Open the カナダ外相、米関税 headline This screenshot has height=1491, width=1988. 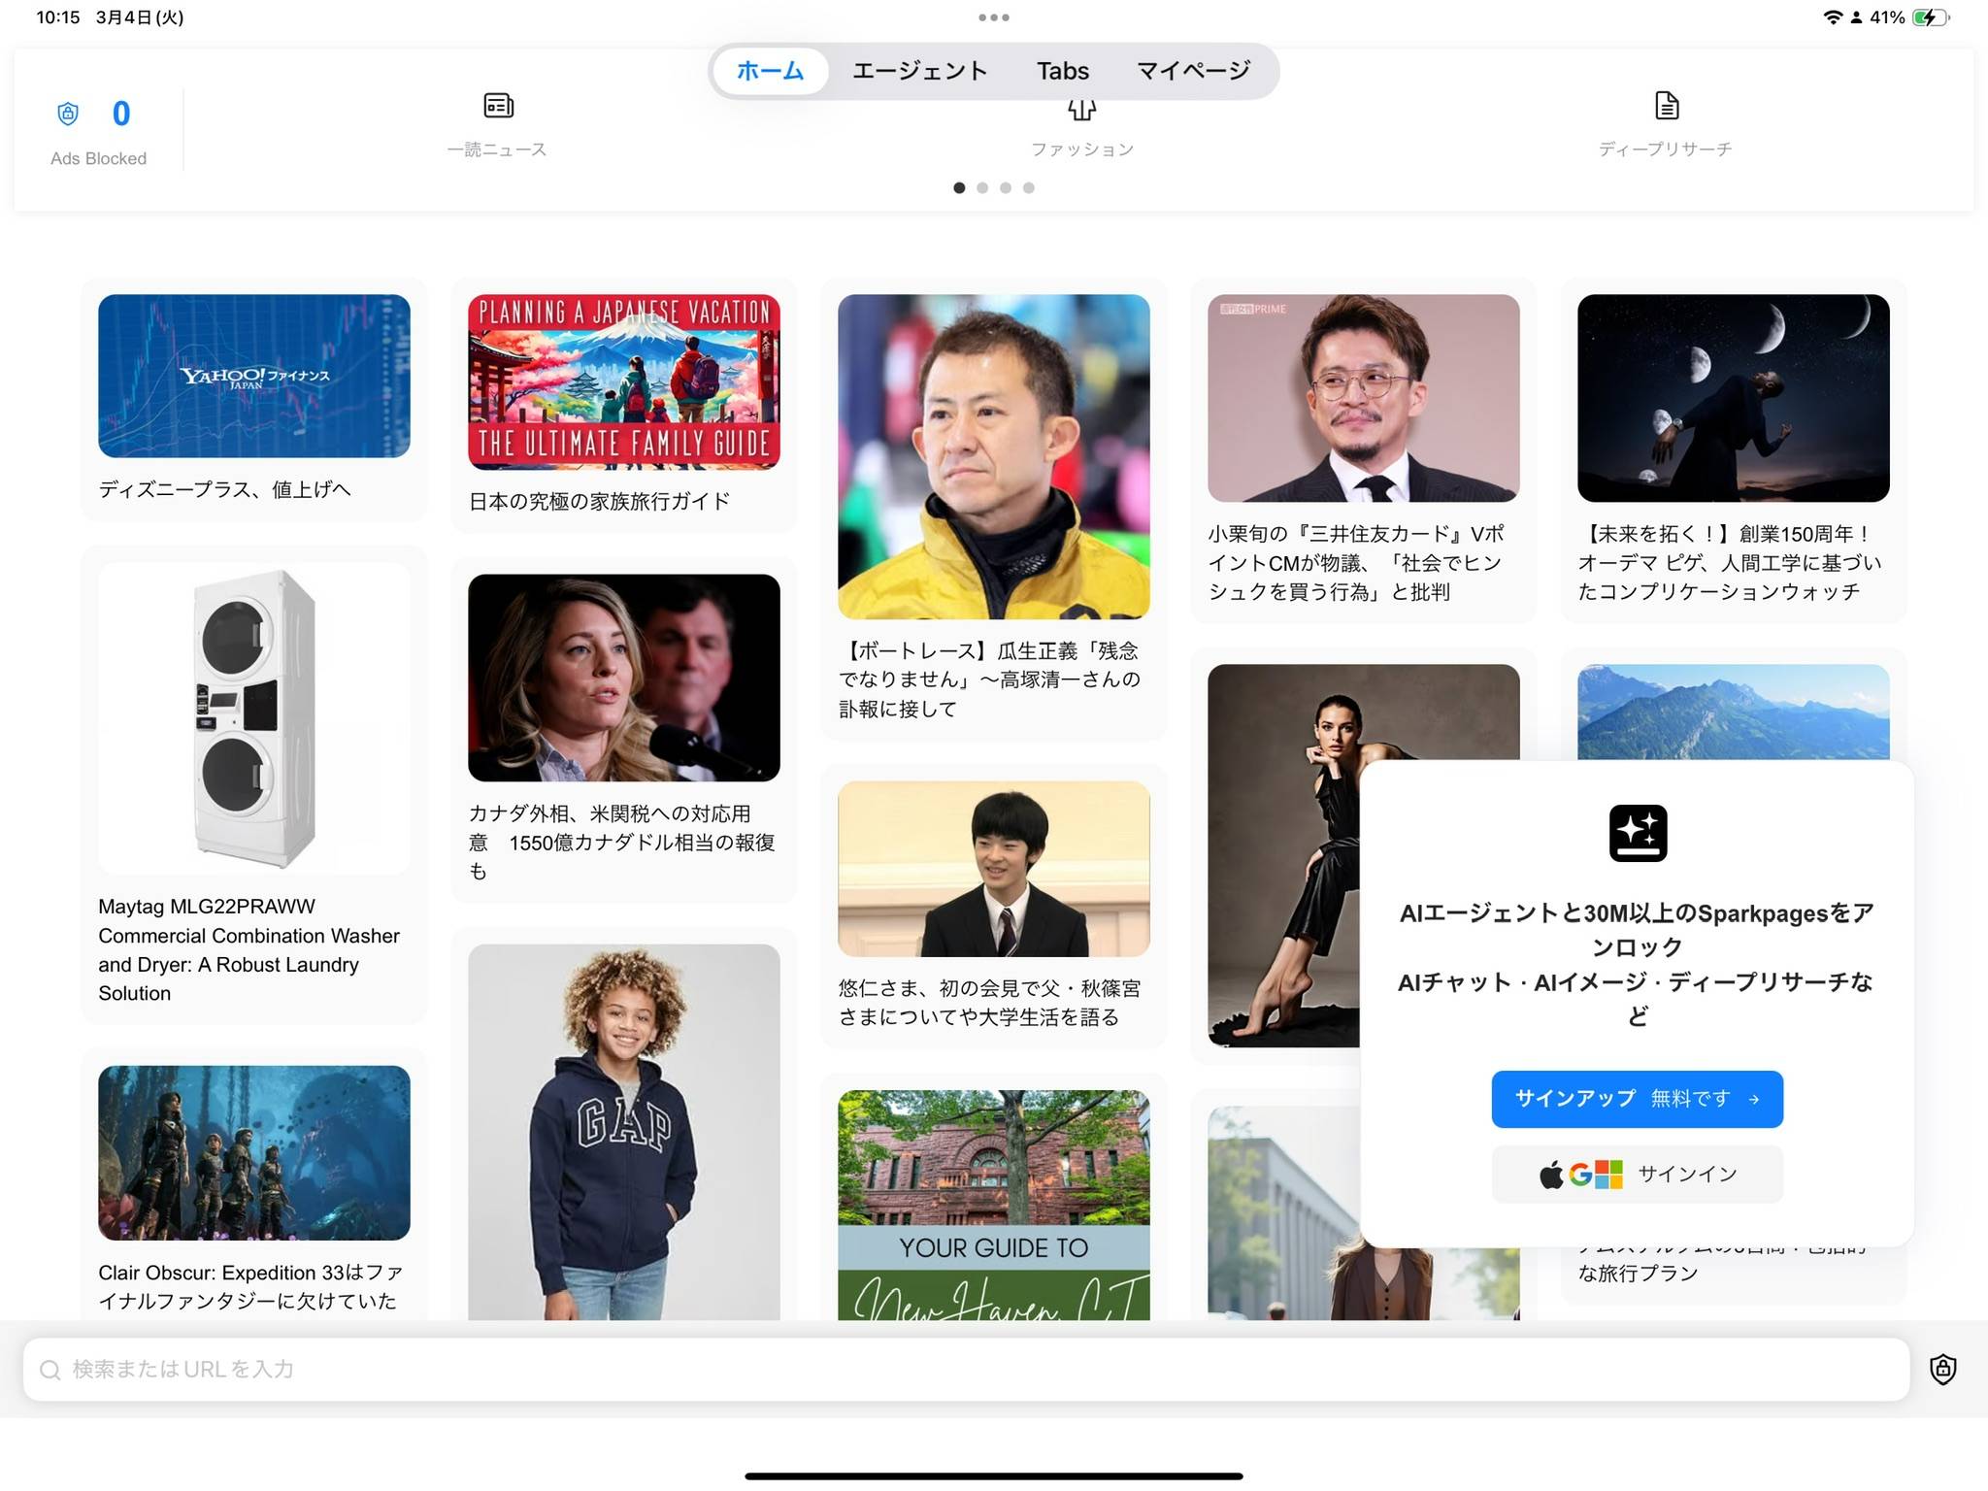click(622, 843)
